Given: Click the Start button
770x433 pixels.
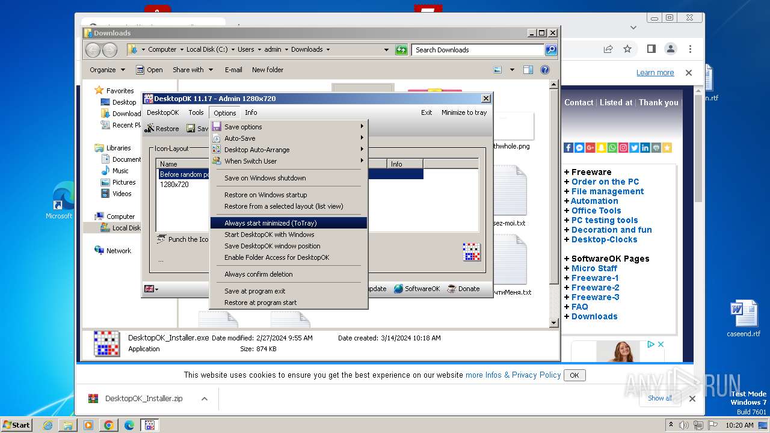Looking at the screenshot, I should [16, 425].
